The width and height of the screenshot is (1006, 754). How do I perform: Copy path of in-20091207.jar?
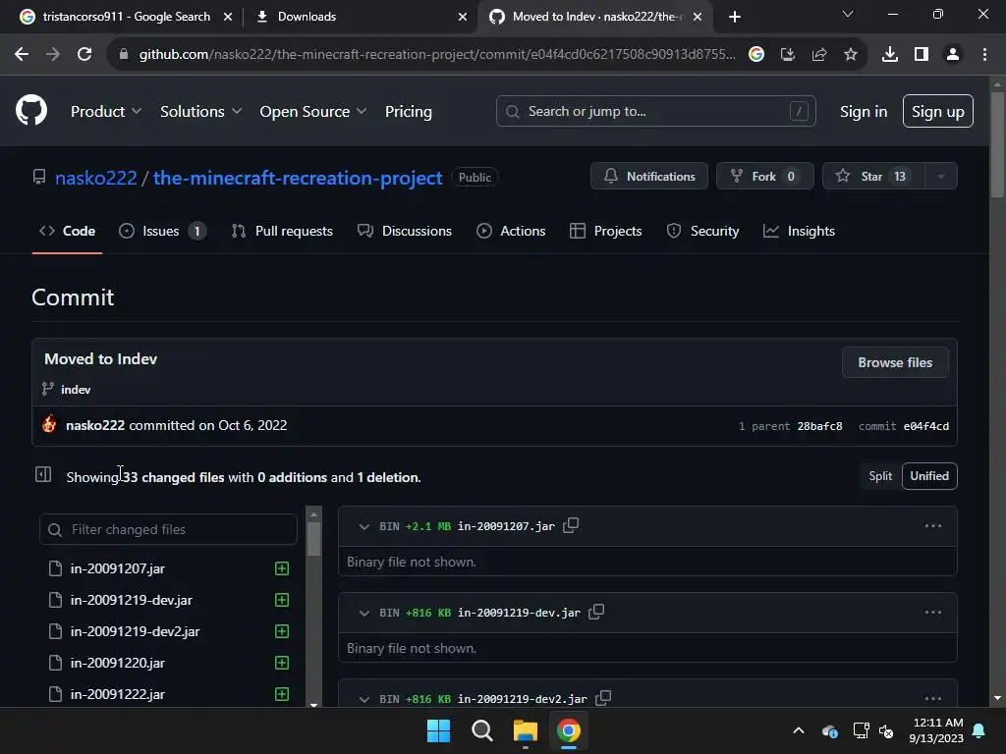tap(571, 526)
